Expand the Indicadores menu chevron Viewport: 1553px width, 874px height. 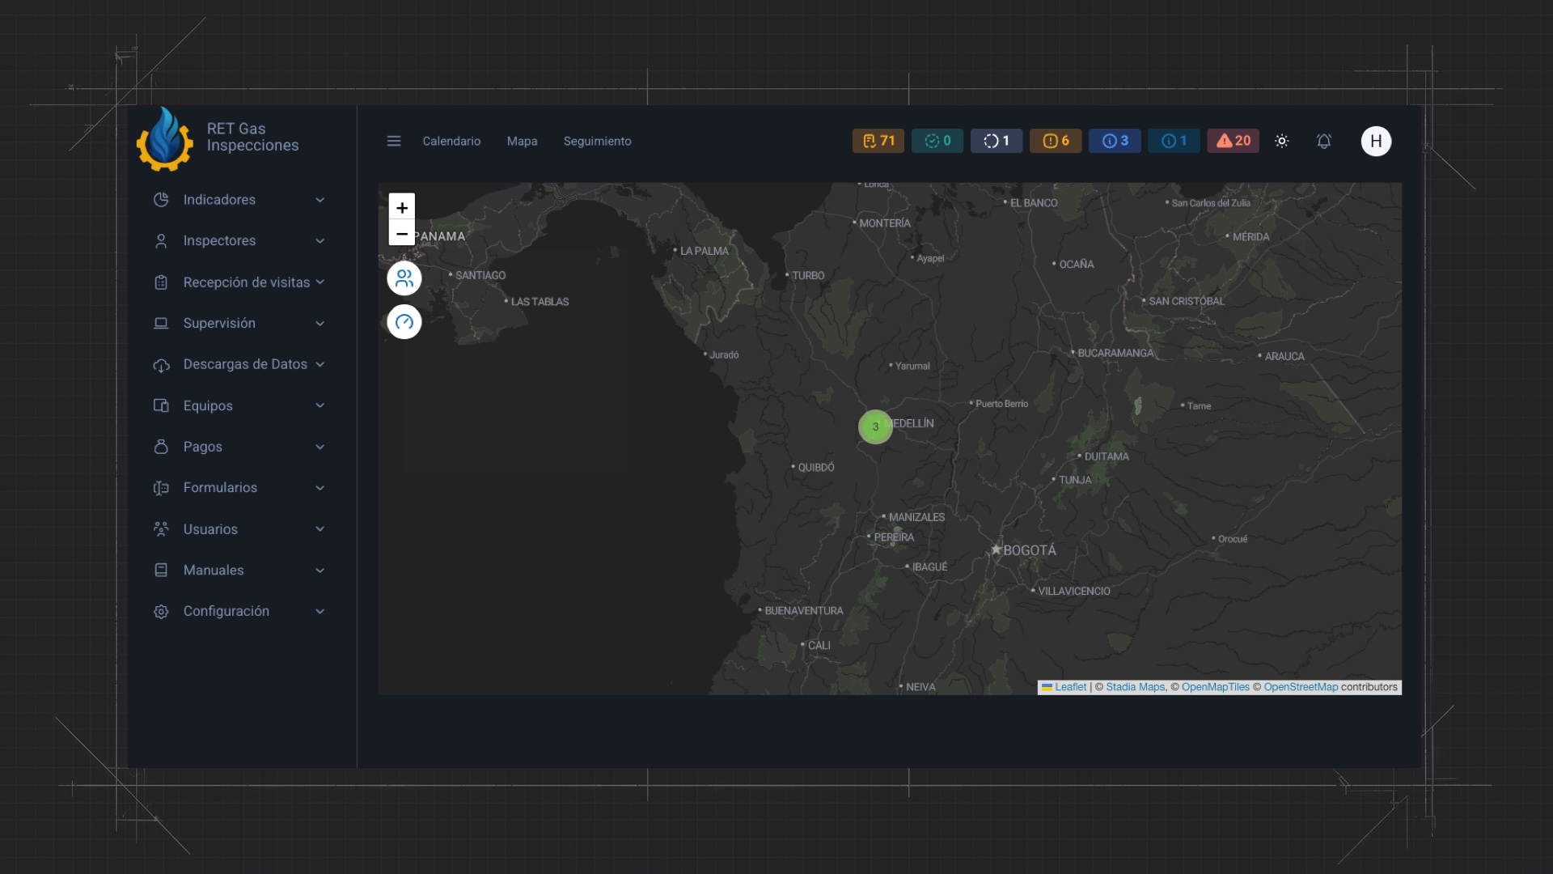click(x=320, y=200)
